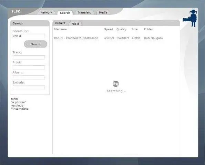This screenshot has height=165, width=205.
Task: Click the '-exclude' search hint
Action: click(x=17, y=106)
